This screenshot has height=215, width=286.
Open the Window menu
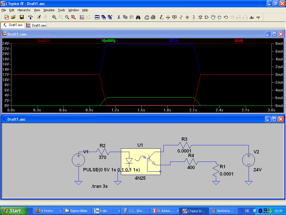pos(73,10)
